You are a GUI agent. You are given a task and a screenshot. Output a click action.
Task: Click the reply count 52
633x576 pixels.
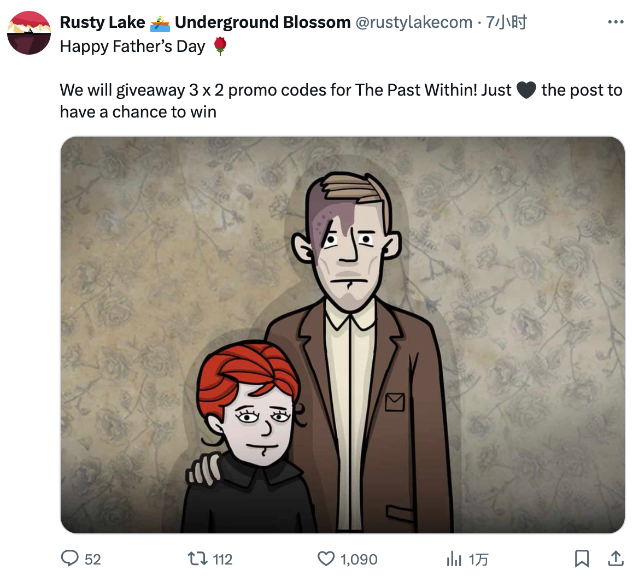[x=92, y=560]
